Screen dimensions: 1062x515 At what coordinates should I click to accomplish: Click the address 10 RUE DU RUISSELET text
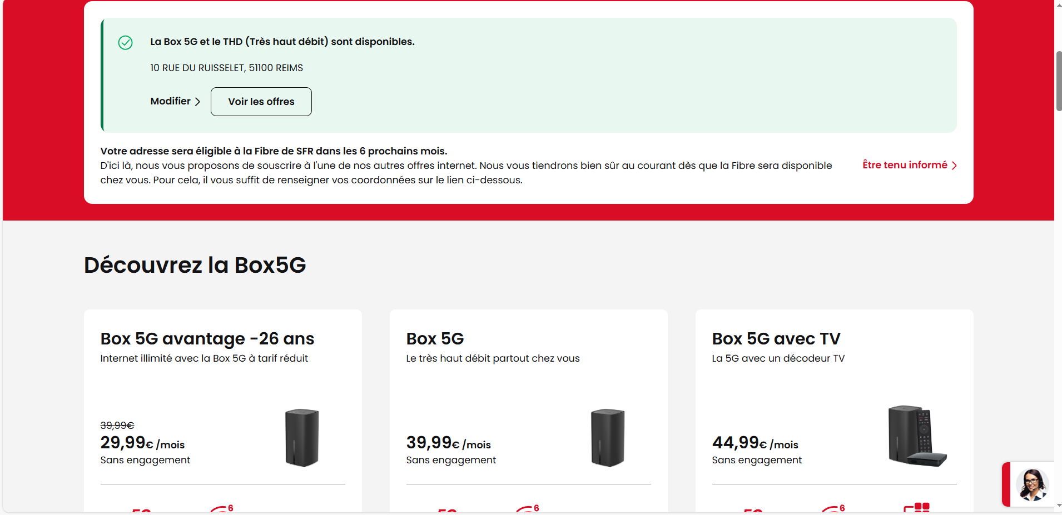[227, 68]
